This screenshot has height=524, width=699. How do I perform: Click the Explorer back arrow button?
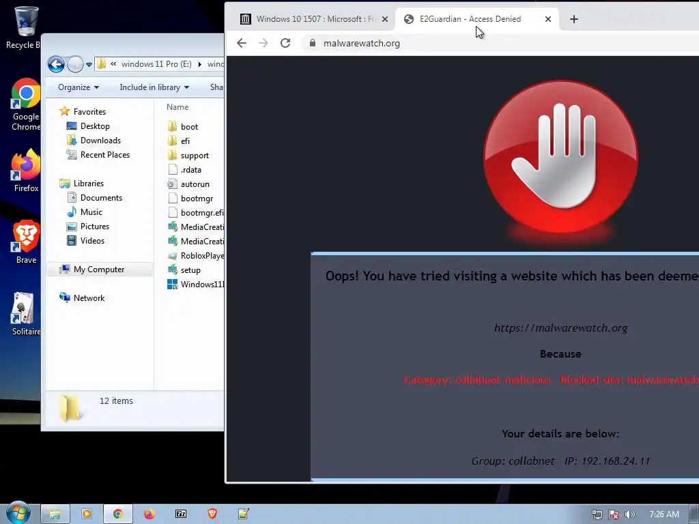(56, 65)
